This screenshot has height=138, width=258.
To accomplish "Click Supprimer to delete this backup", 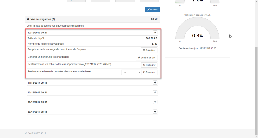I will (x=149, y=50).
